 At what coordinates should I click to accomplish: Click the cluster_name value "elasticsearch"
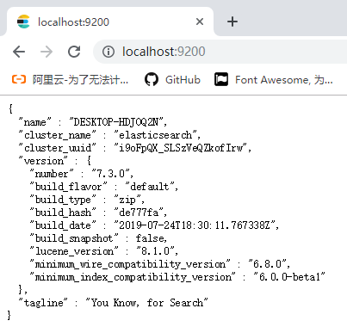[157, 135]
